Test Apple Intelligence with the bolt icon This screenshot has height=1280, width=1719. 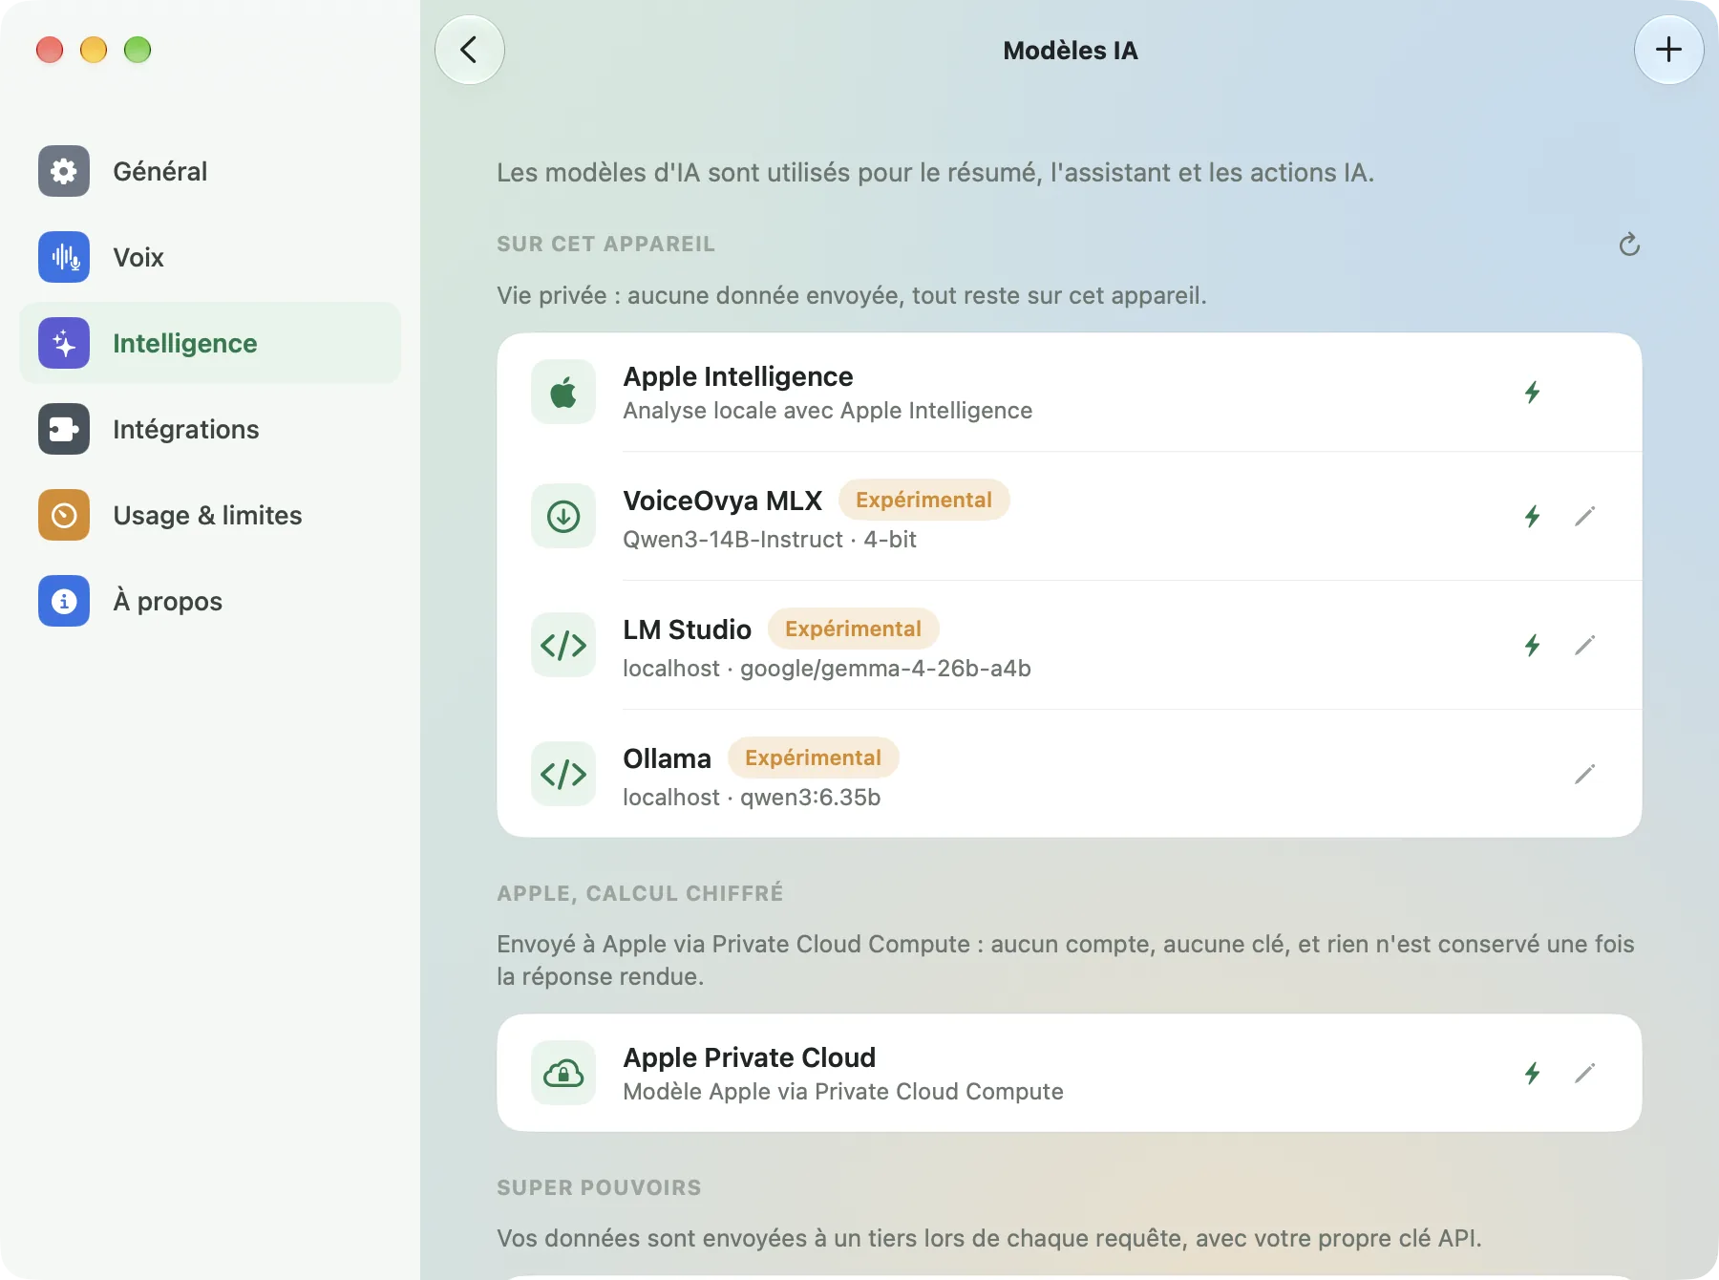coord(1532,392)
